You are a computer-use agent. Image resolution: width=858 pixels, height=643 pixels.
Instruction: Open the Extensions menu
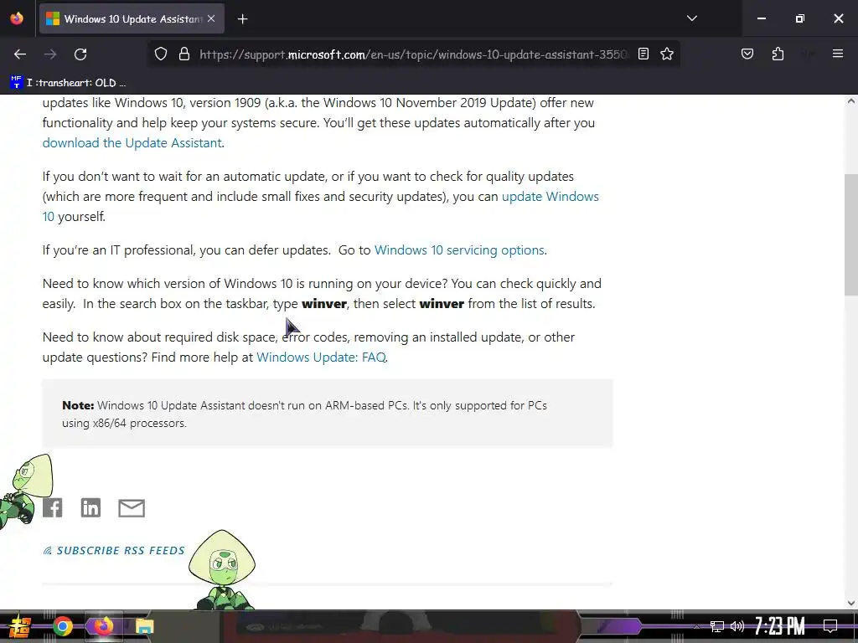pyautogui.click(x=778, y=54)
